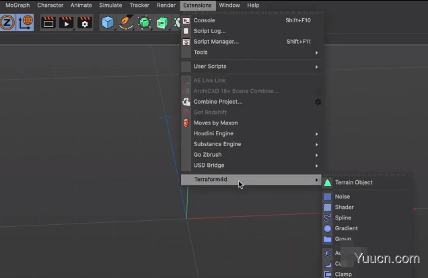Screen dimensions: 428x278
Task: Click the Shader checkered icon
Action: 328,207
